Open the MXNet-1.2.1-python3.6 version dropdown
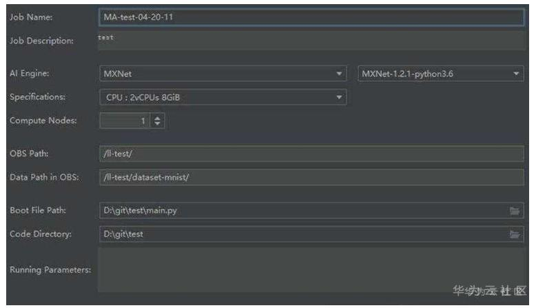Image resolution: width=536 pixels, height=308 pixels. pos(441,74)
